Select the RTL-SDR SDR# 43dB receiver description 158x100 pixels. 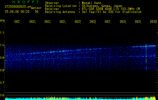[x=111, y=9]
